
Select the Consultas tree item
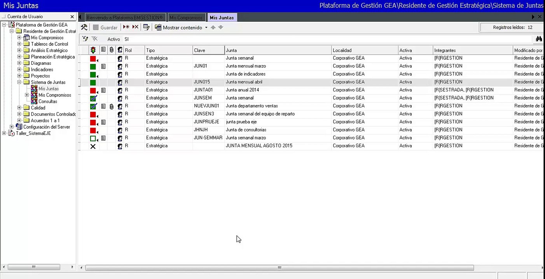(x=48, y=102)
